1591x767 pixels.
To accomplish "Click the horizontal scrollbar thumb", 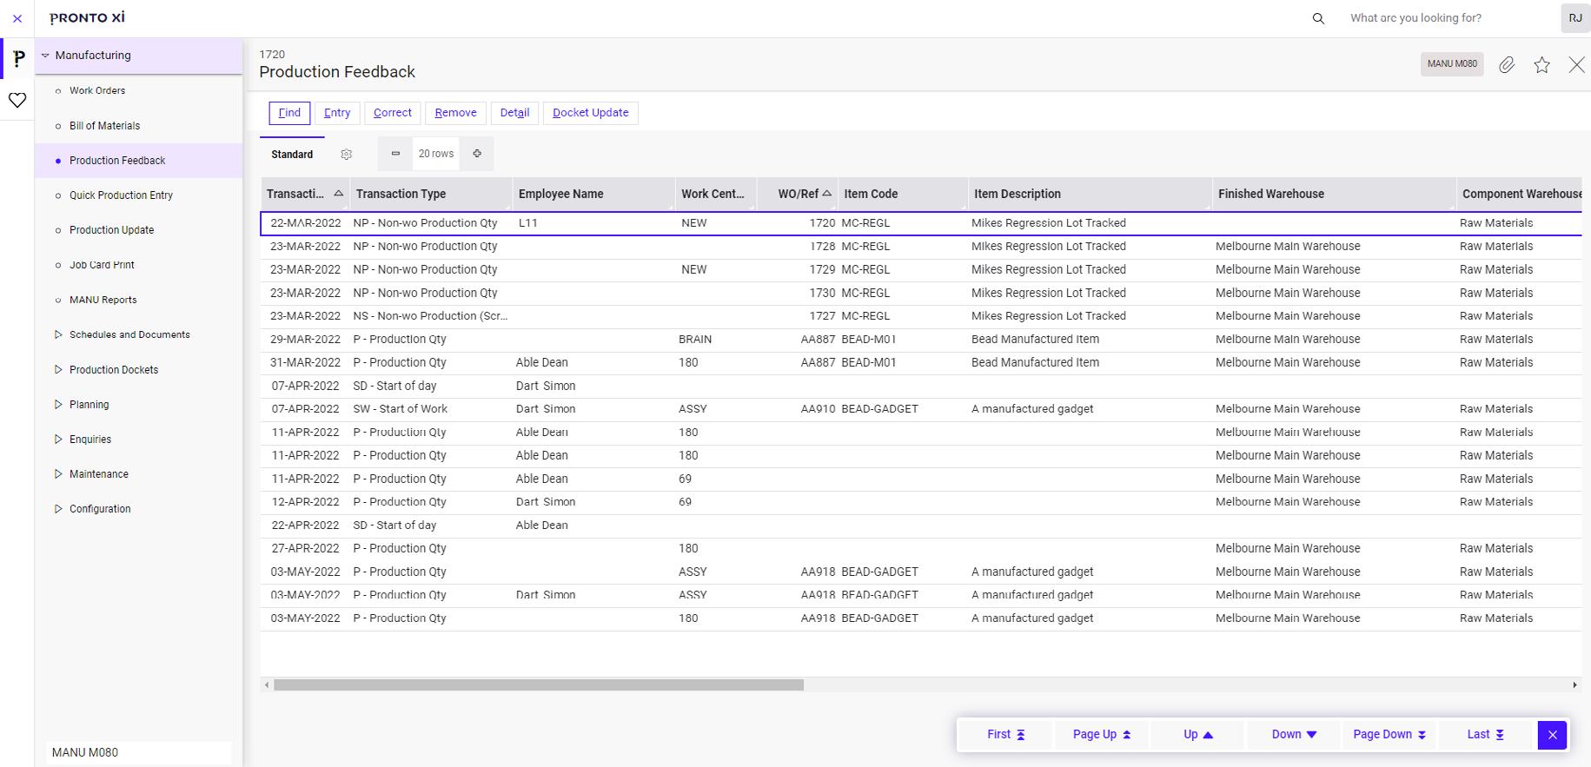I will 539,685.
